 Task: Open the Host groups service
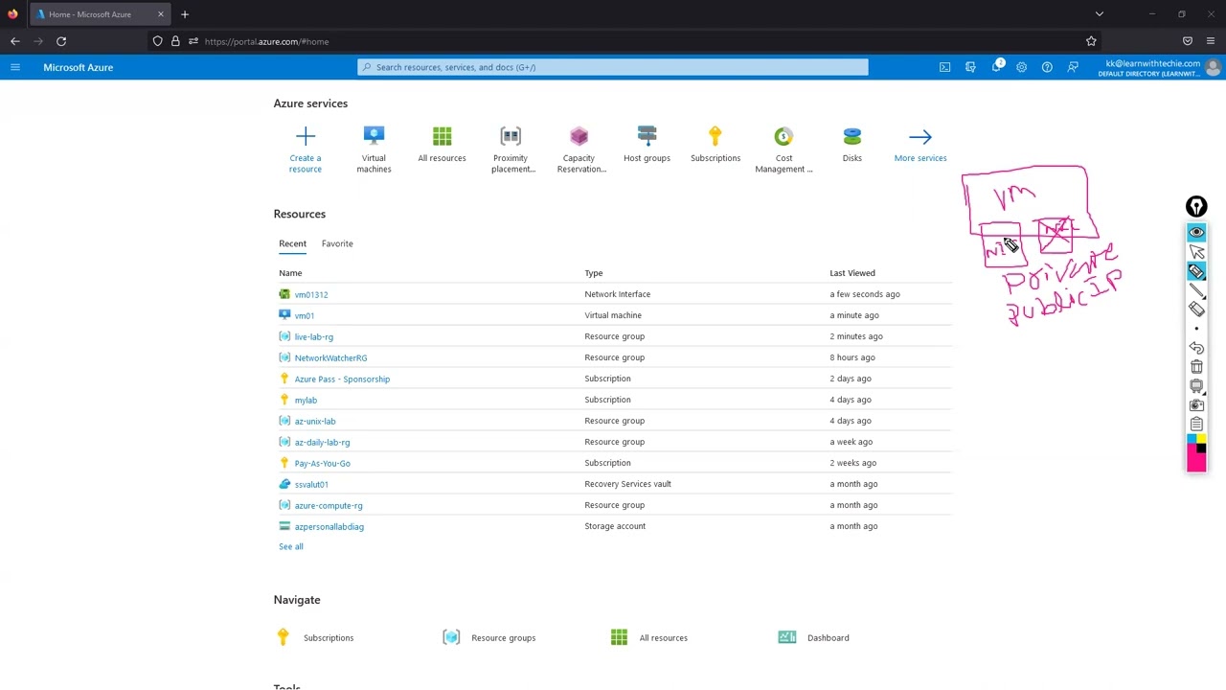click(647, 145)
